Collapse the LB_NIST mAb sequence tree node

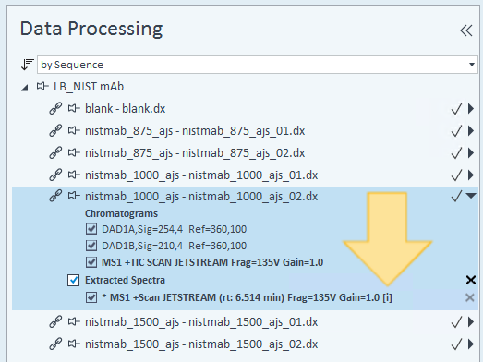[x=25, y=88]
